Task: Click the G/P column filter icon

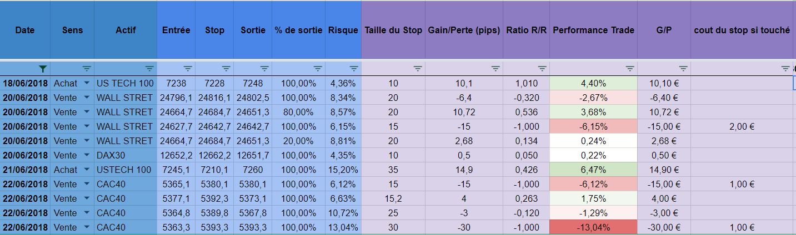Action: (683, 69)
